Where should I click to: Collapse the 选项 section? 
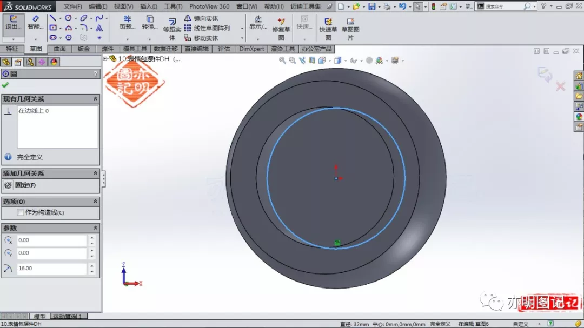[95, 202]
